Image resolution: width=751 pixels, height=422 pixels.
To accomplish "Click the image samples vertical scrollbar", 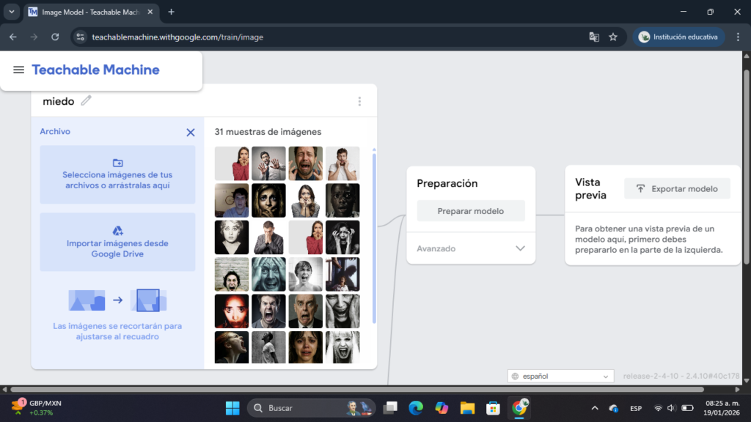I will 374,234.
